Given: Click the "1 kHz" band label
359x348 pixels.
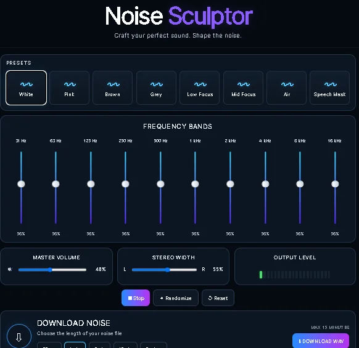Looking at the screenshot, I should (195, 141).
